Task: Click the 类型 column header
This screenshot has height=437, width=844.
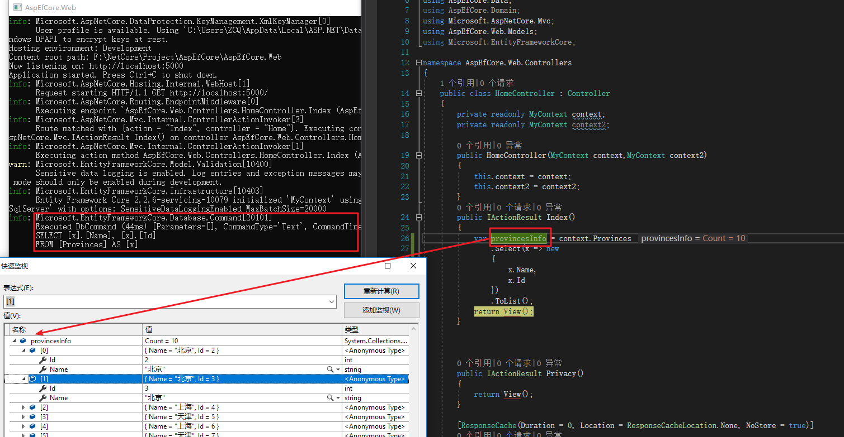Action: 375,330
